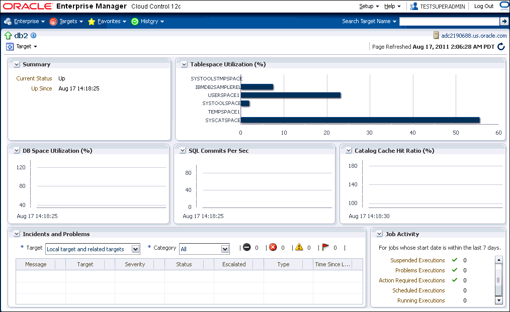510x312 pixels.
Task: Click the Log Out link
Action: click(x=484, y=6)
